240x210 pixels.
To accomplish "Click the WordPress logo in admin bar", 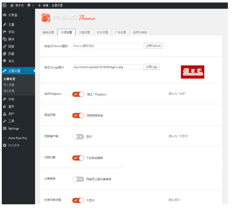I will coord(4,6).
